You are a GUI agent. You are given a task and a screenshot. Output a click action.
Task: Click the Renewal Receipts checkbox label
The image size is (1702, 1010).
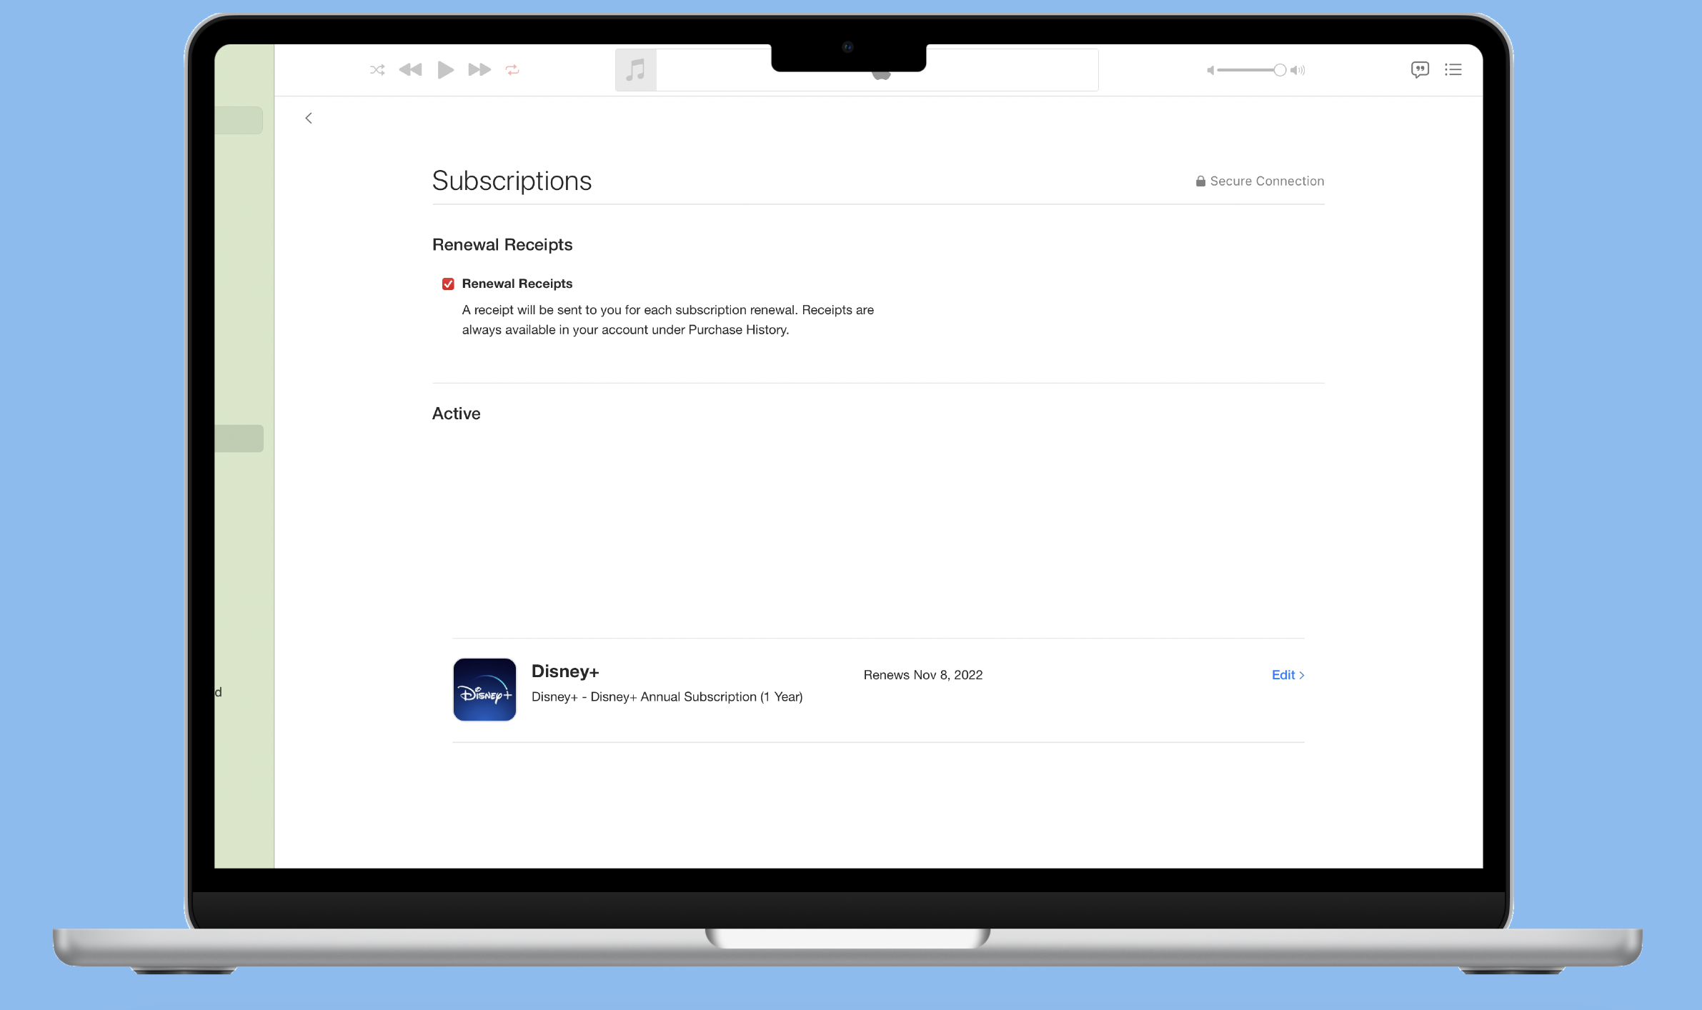coord(517,284)
